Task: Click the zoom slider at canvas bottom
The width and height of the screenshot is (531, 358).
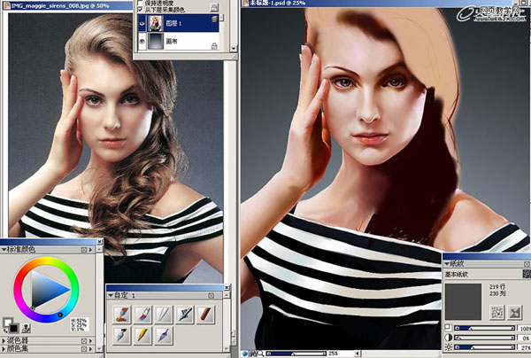Action: [296, 354]
